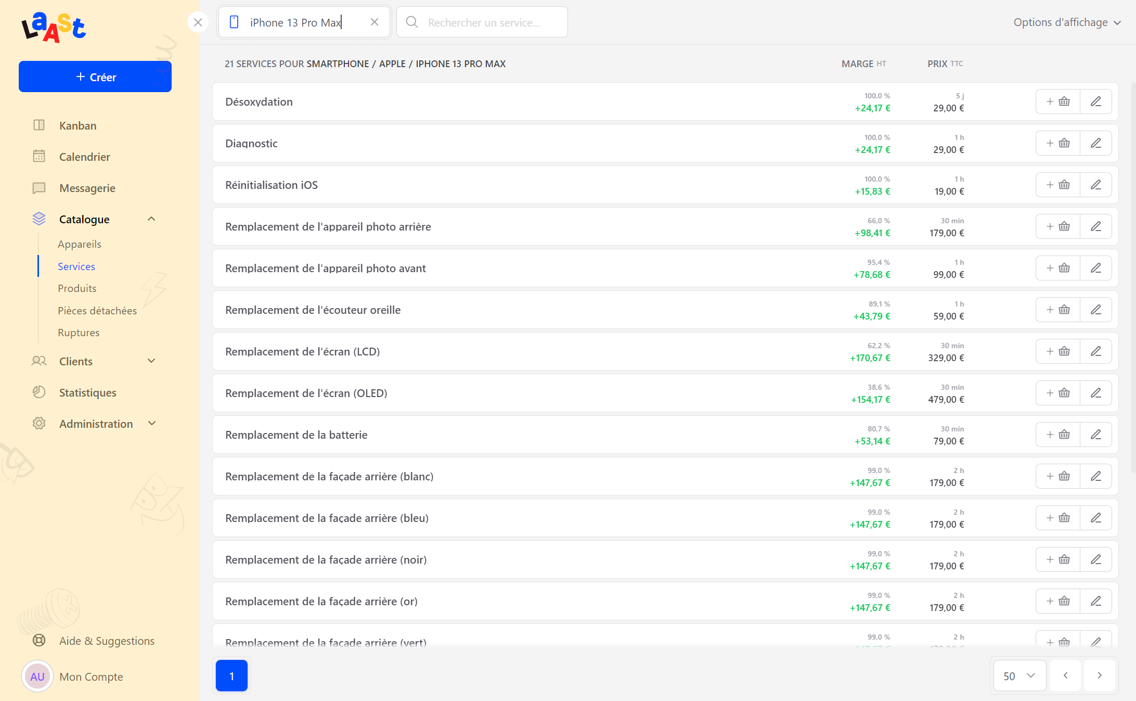
Task: Click the MARGE HT column header
Action: pos(864,63)
